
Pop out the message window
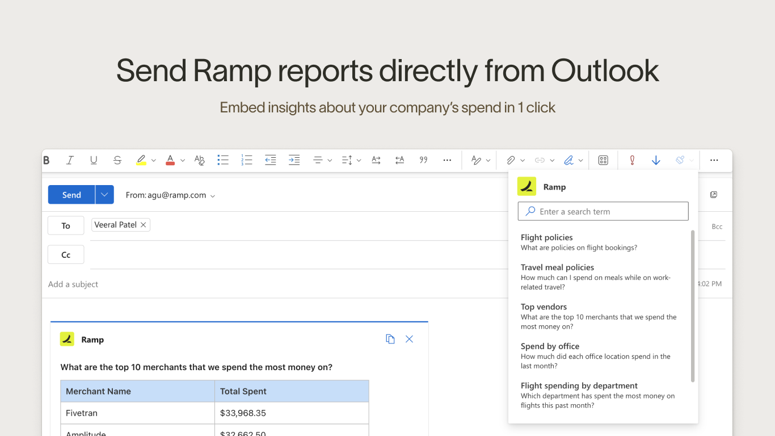coord(714,195)
